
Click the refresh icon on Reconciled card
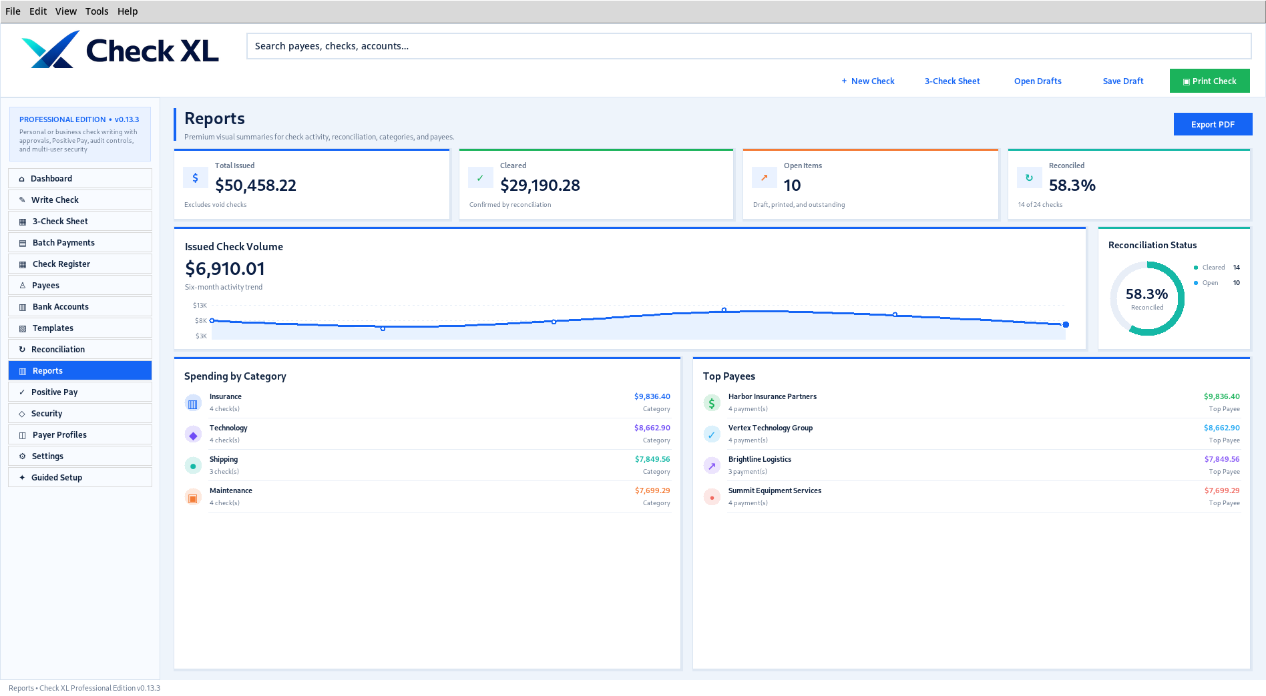click(1029, 178)
